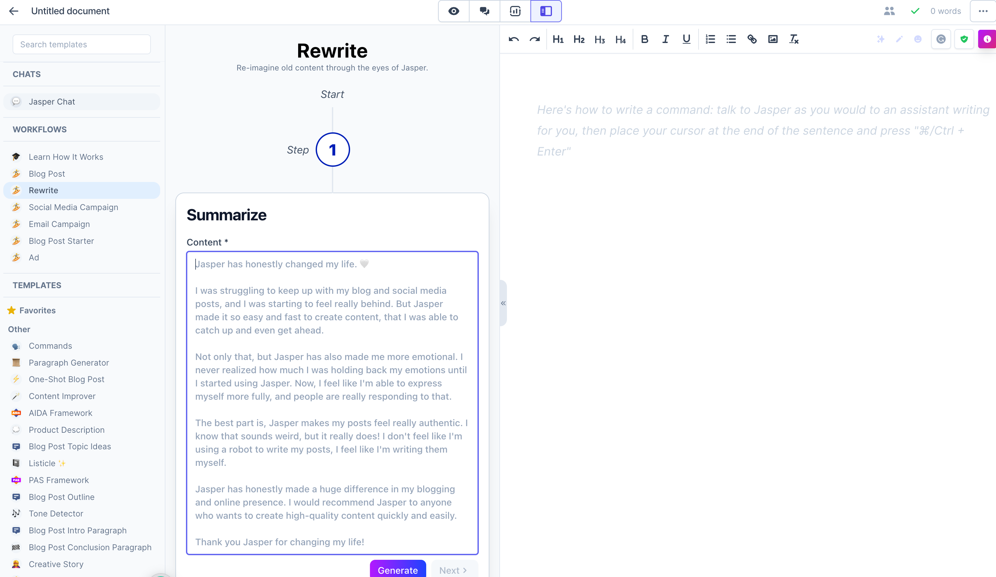Toggle the side-by-side editor view
The height and width of the screenshot is (577, 996).
coord(546,11)
